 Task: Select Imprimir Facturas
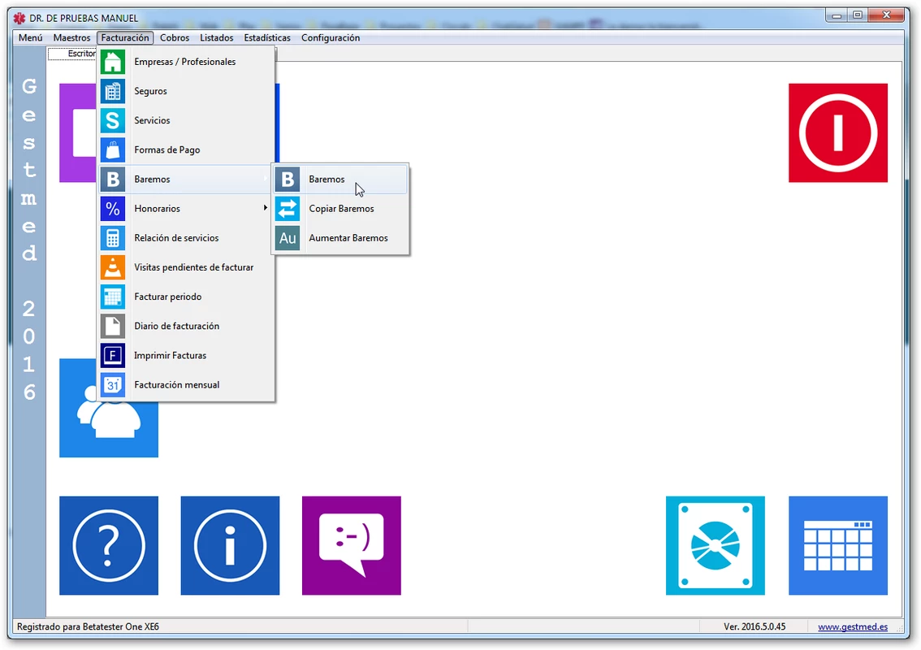[186, 356]
